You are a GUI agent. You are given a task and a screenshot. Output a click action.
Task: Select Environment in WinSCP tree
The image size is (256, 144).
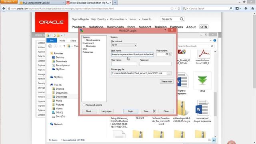coord(88,43)
